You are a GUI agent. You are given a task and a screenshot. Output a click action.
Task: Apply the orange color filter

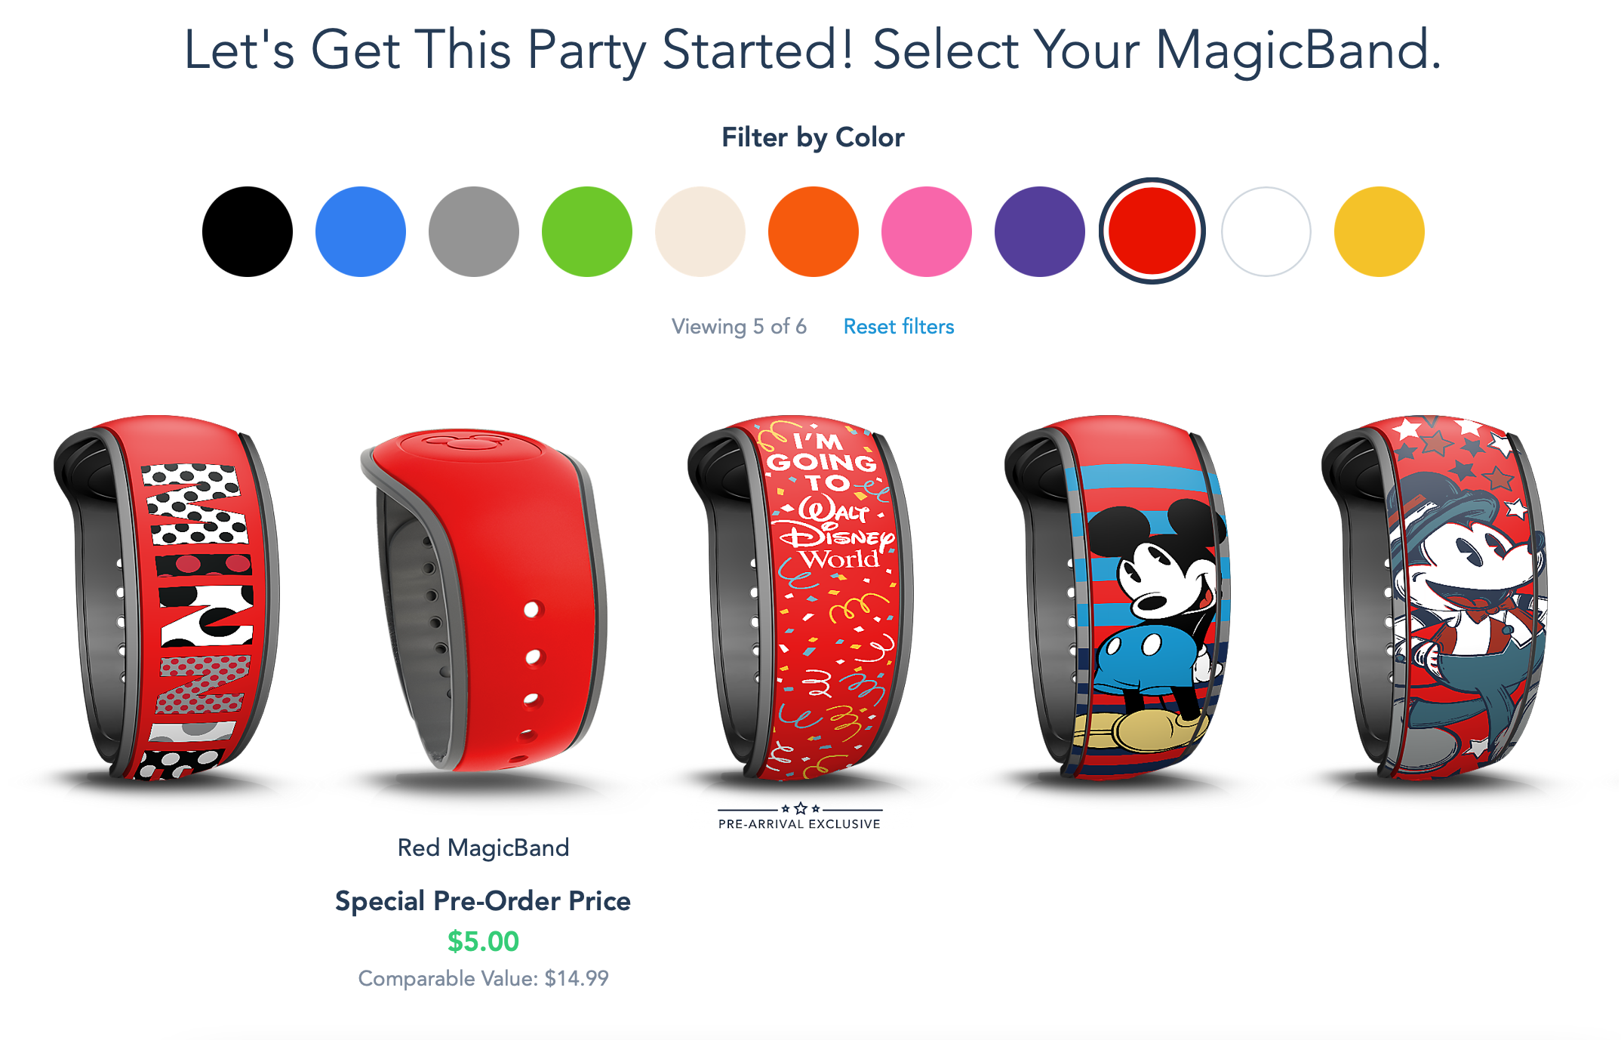tap(814, 232)
